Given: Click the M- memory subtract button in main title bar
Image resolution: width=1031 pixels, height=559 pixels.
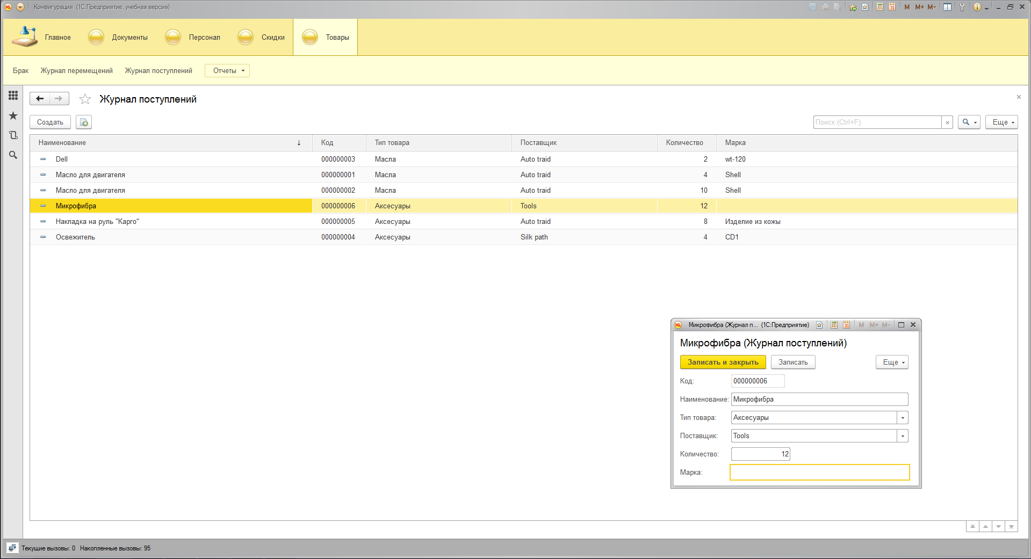Looking at the screenshot, I should click(x=932, y=7).
